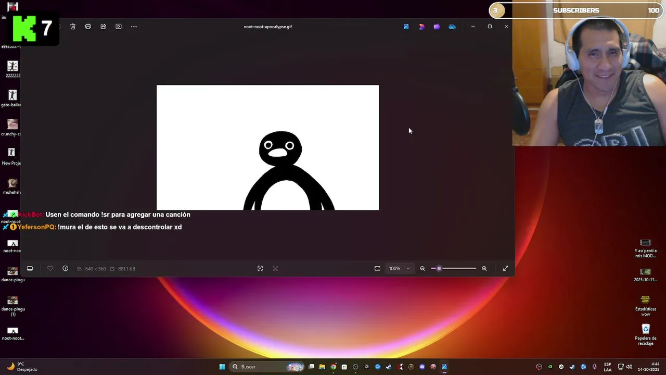Share the image via Photos toolbar
The height and width of the screenshot is (375, 666).
pos(103,27)
